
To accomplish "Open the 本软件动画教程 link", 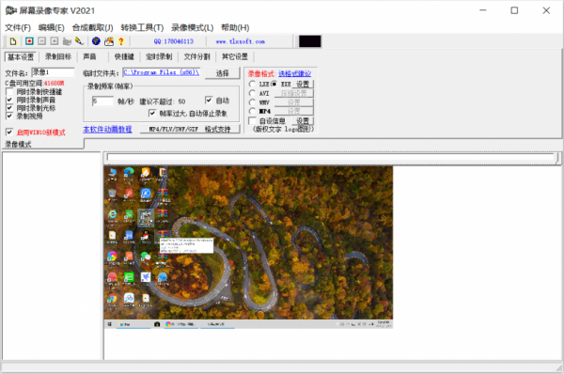I will click(x=107, y=129).
